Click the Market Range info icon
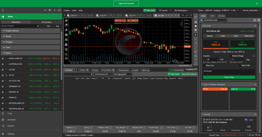The width and height of the screenshot is (262, 137). point(254,56)
